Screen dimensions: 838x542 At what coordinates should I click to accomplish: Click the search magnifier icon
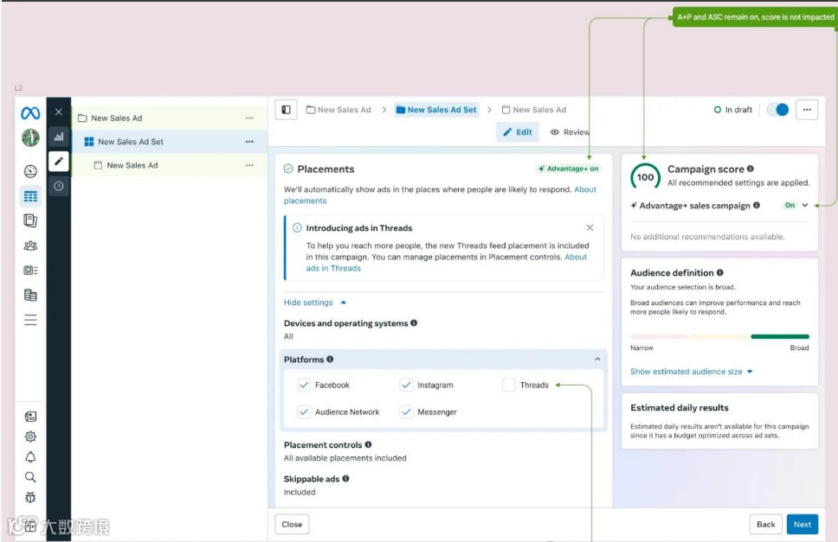tap(30, 477)
